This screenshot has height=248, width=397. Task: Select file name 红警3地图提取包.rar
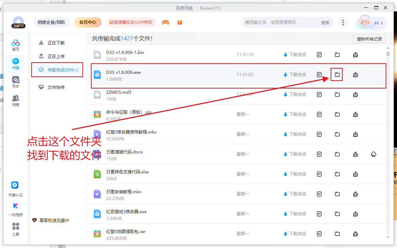126,232
